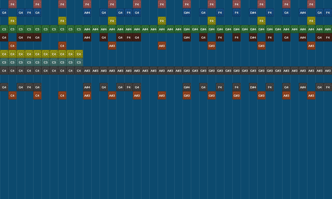Image resolution: width=332 pixels, height=199 pixels.
Task: Select last F4 in the yellow F4 row
Action: pyautogui.click(x=311, y=21)
